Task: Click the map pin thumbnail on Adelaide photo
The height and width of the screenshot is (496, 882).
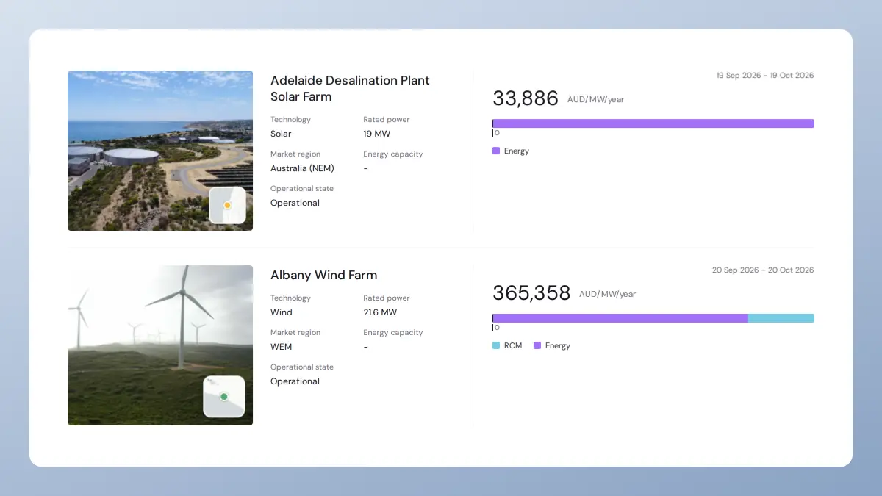Action: (227, 205)
